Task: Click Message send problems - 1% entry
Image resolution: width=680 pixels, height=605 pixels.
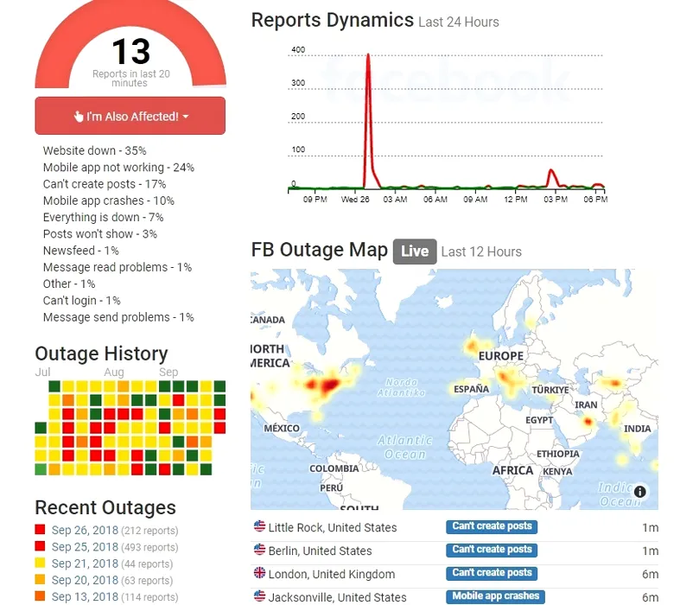Action: coord(118,317)
